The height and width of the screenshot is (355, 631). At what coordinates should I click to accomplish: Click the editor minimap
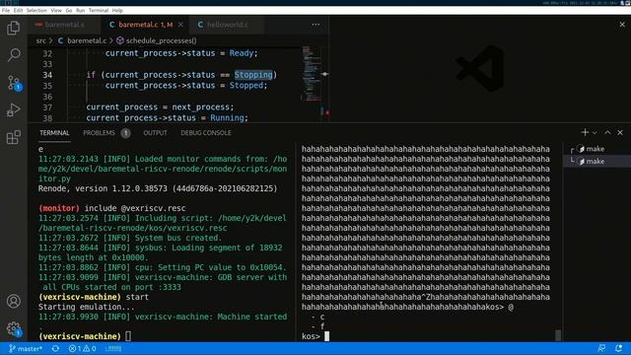tap(312, 75)
